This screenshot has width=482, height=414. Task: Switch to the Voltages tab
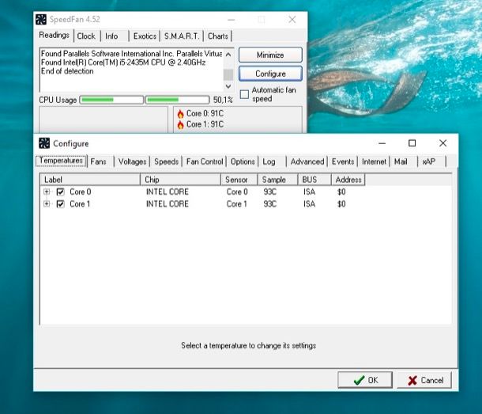coord(132,161)
